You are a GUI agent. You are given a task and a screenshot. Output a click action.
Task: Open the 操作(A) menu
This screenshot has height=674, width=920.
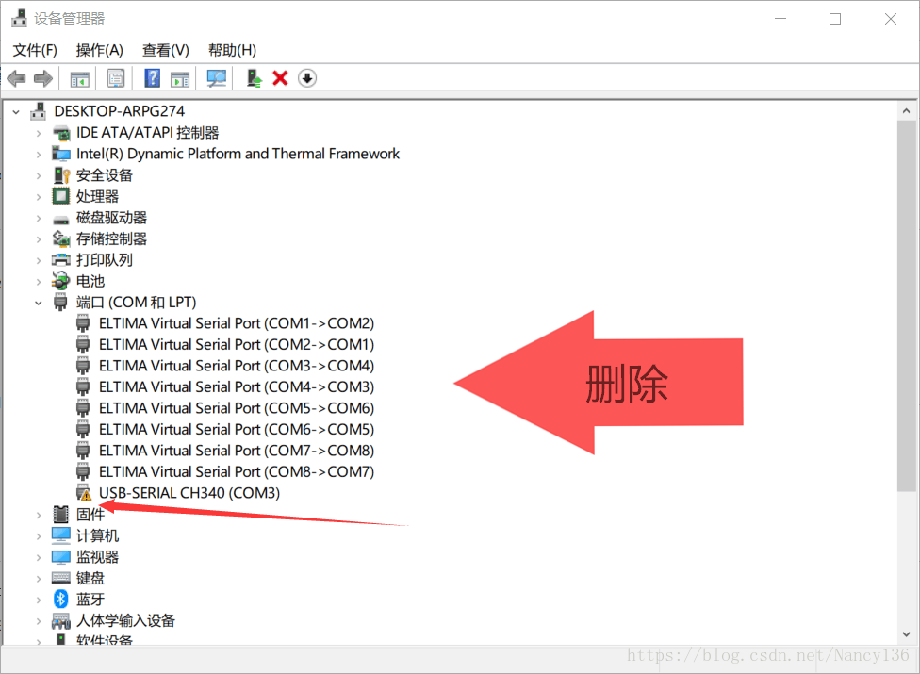(x=99, y=51)
